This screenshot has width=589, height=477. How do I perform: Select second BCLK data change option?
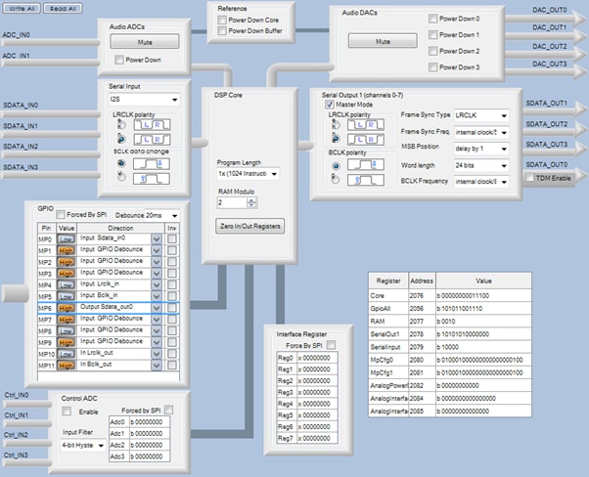pyautogui.click(x=121, y=176)
